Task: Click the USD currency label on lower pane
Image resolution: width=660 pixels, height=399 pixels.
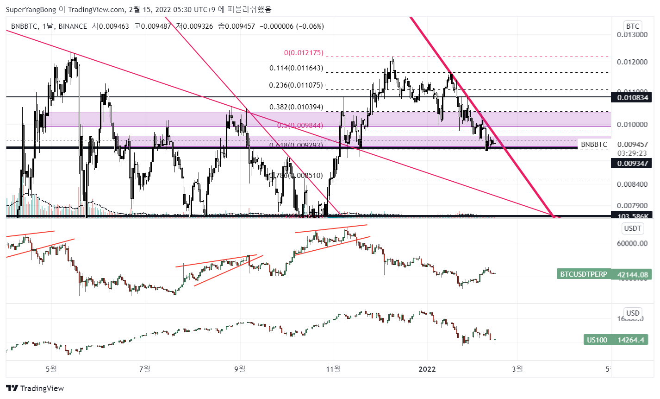Action: (x=633, y=313)
